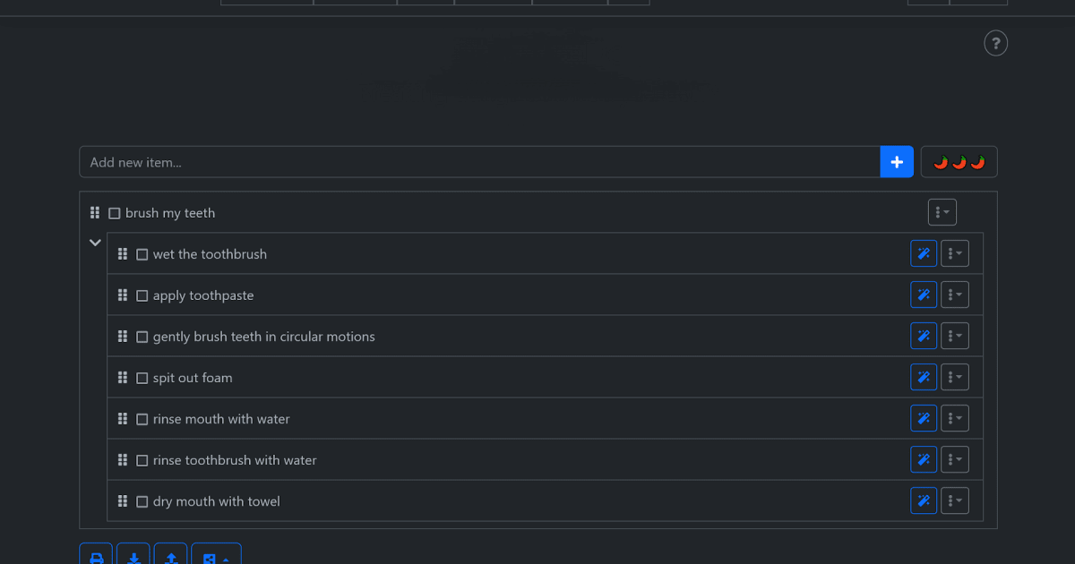Click the blue plus add item button
1075x564 pixels.
(x=897, y=162)
